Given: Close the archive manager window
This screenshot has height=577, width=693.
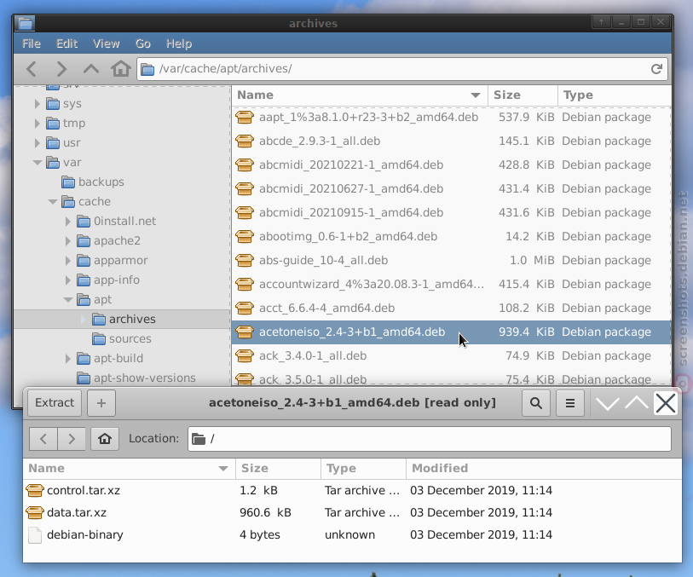Looking at the screenshot, I should [x=666, y=403].
